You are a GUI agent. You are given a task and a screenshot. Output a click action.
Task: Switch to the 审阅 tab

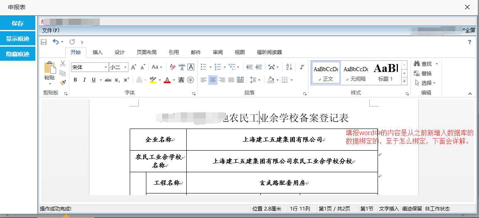click(218, 52)
